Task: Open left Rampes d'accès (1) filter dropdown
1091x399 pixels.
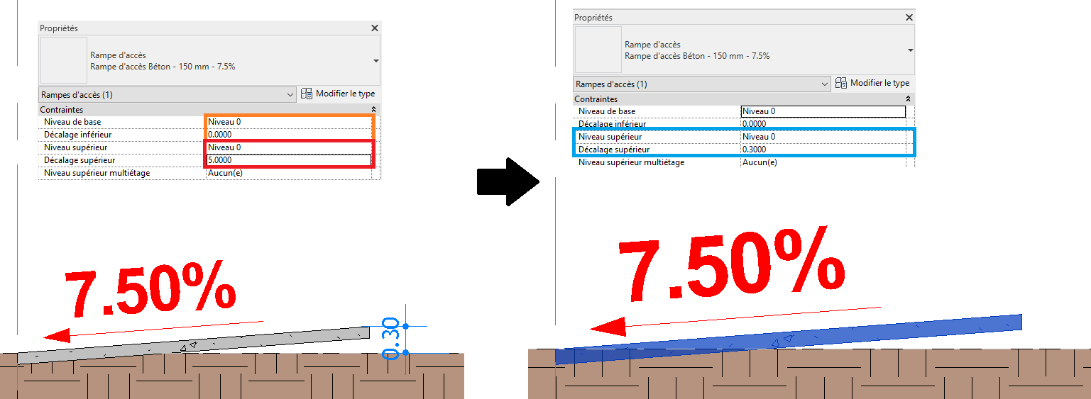Action: coord(290,95)
